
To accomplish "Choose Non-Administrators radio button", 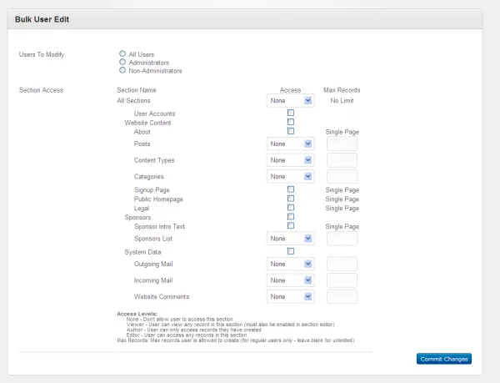I will pyautogui.click(x=122, y=70).
